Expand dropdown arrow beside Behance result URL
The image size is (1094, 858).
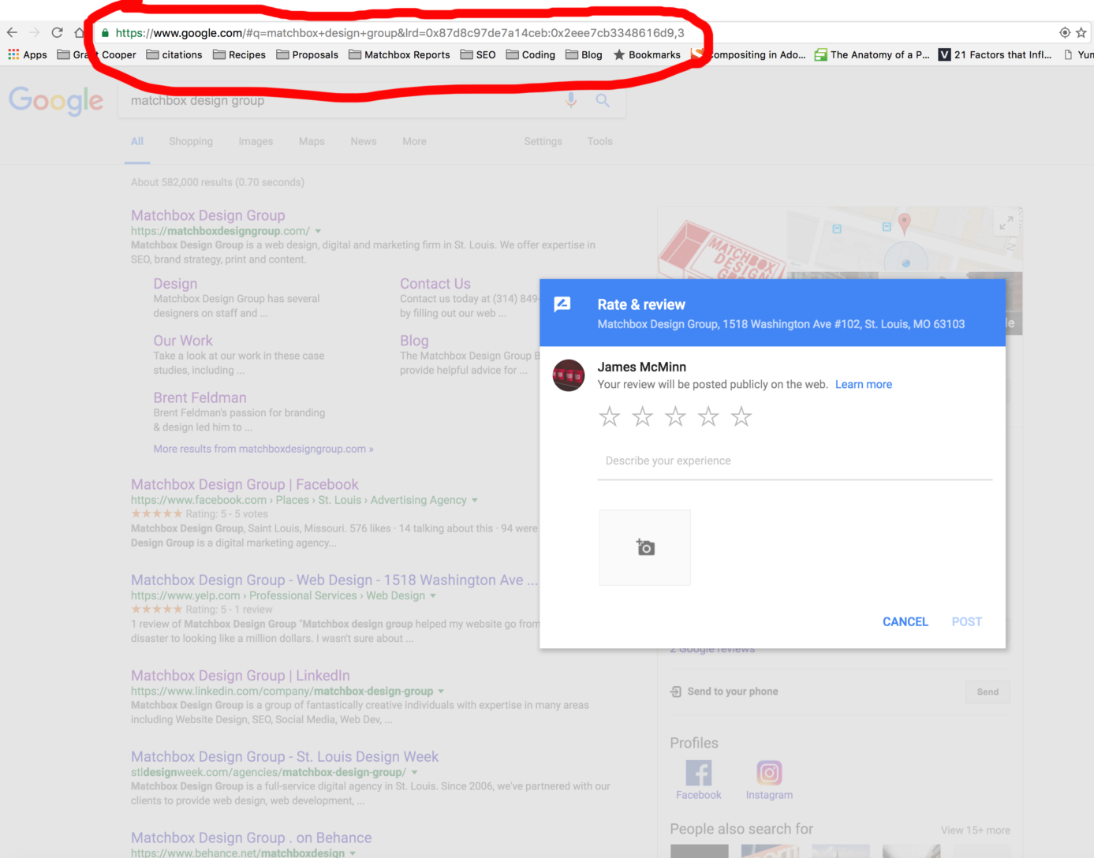352,852
